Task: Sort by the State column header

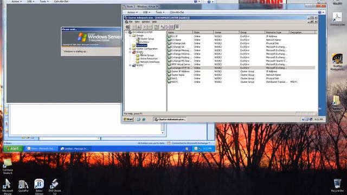Action: click(203, 32)
